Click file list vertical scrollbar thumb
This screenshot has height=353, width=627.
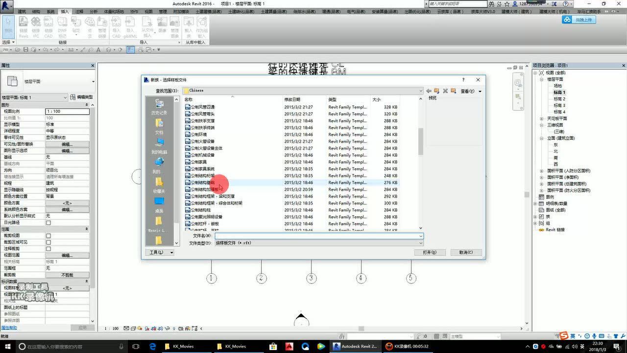[420, 141]
